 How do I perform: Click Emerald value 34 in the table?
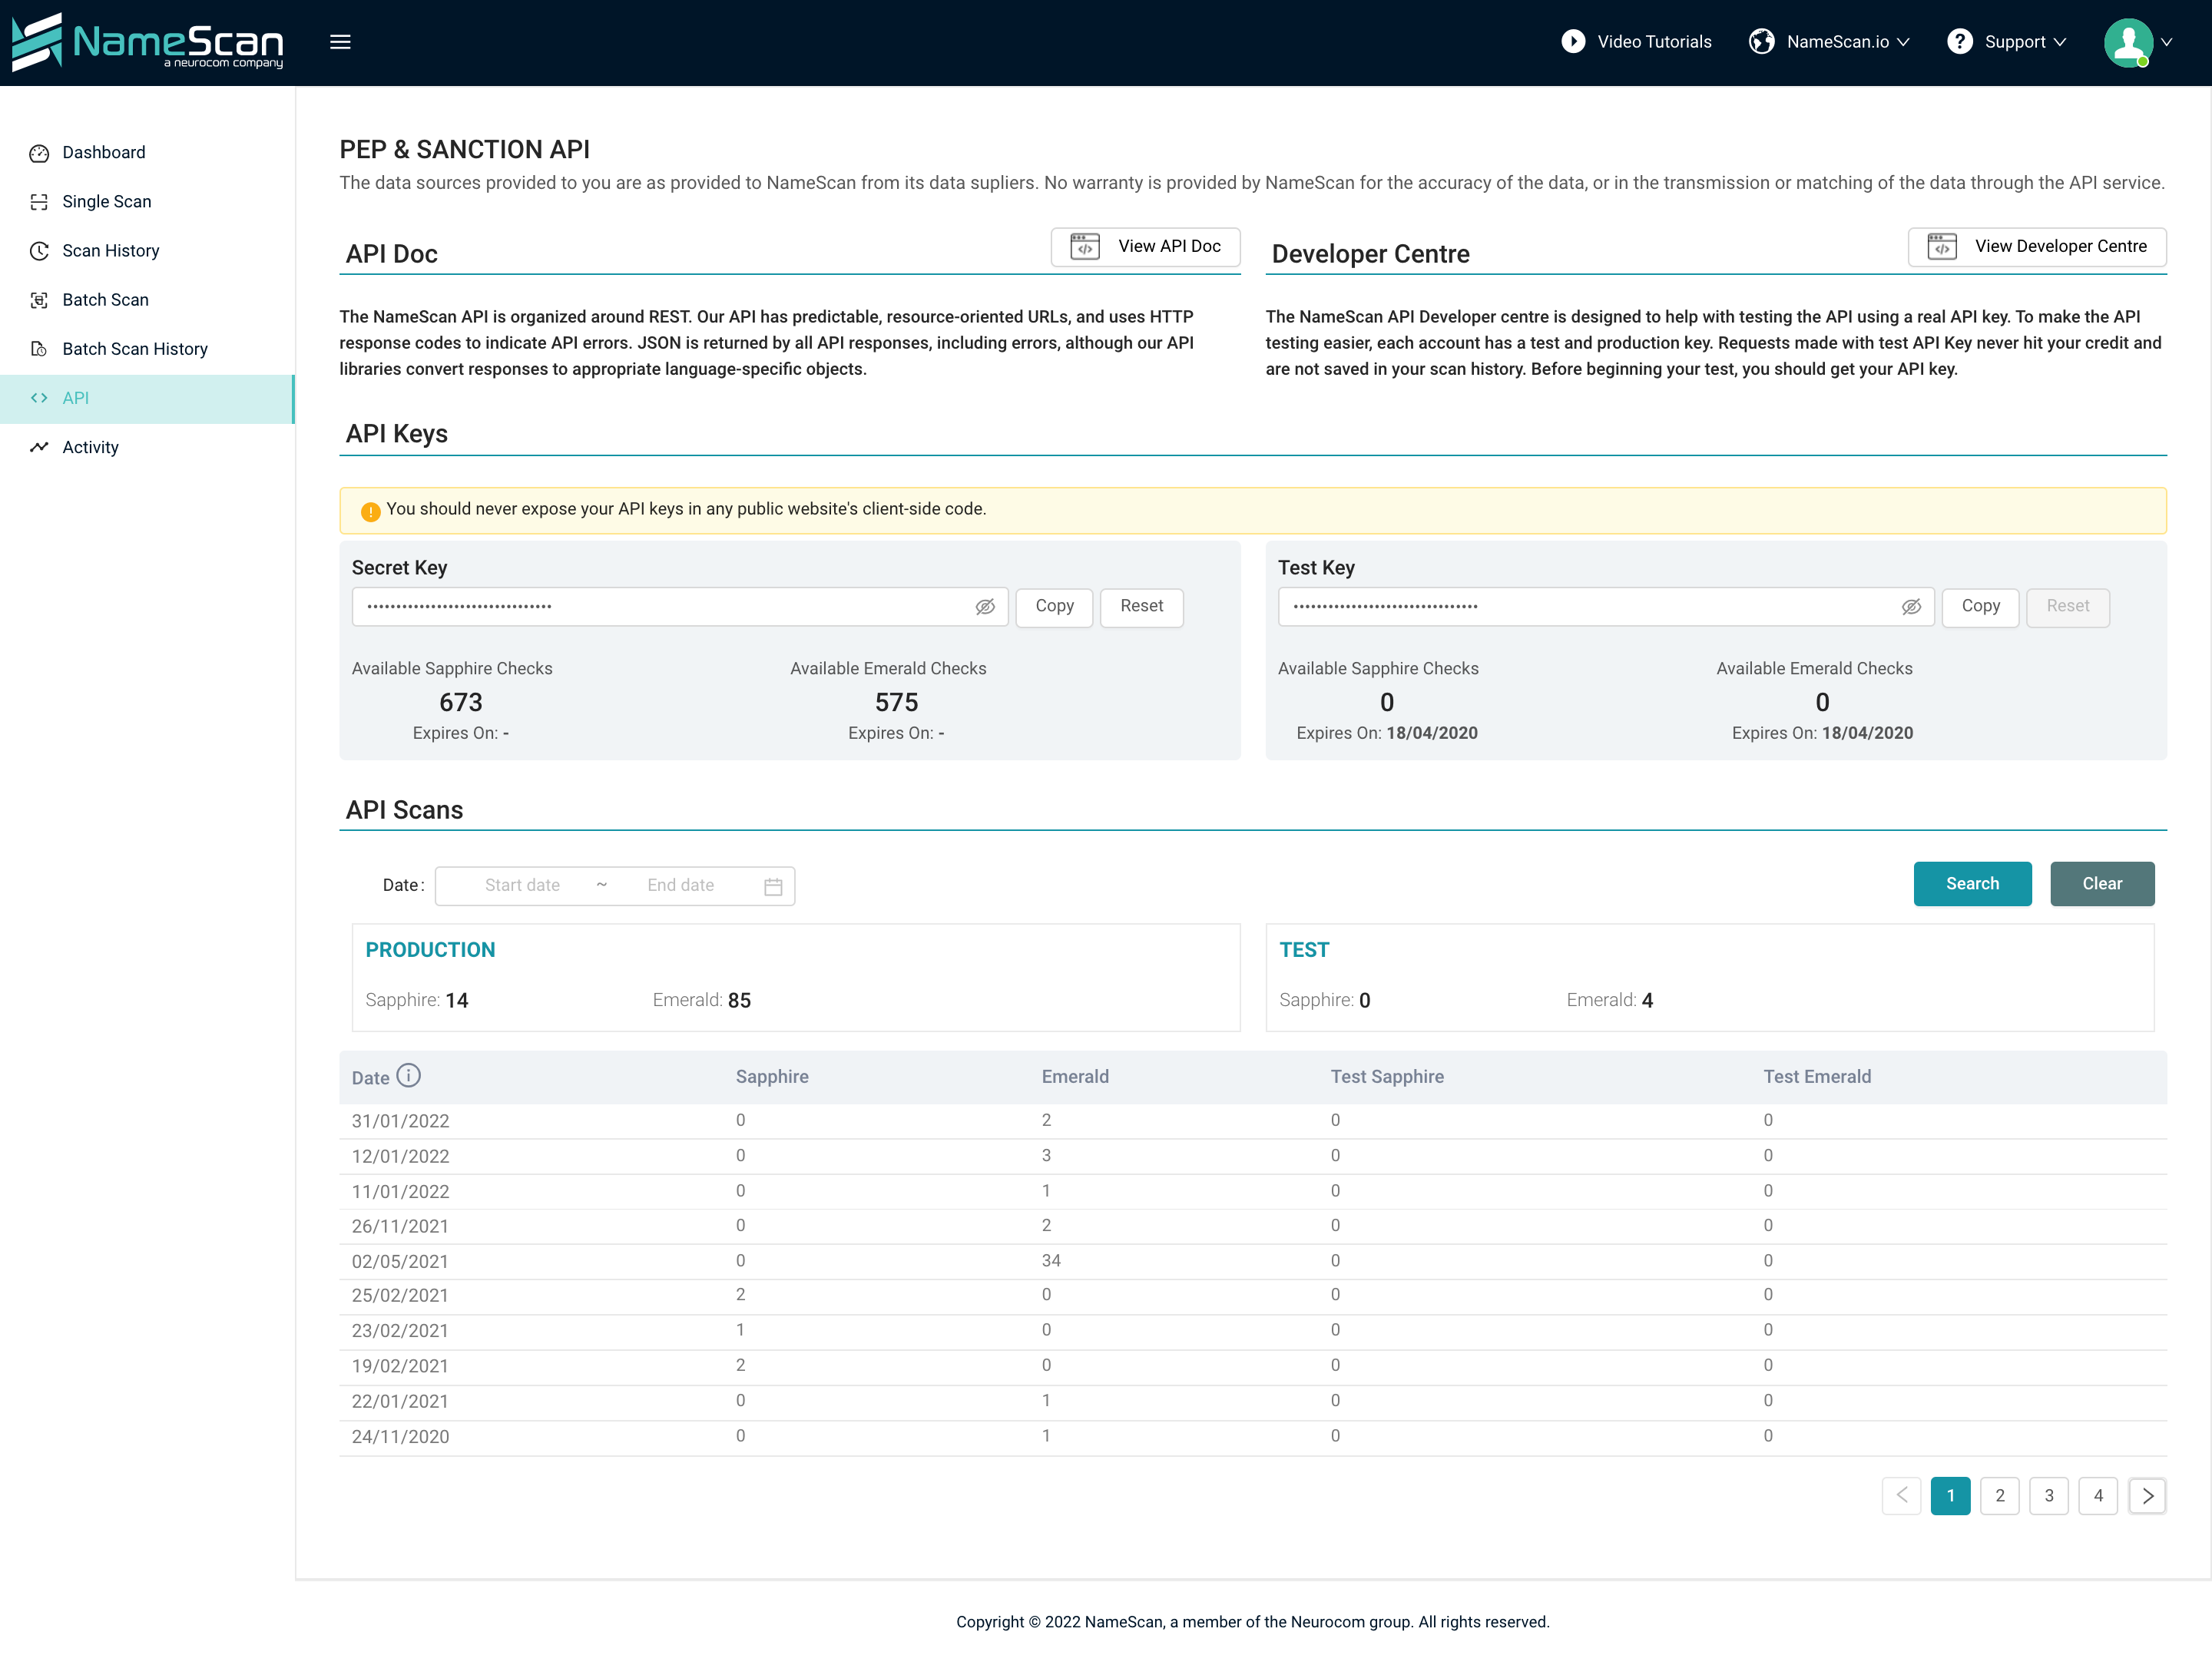point(1051,1261)
